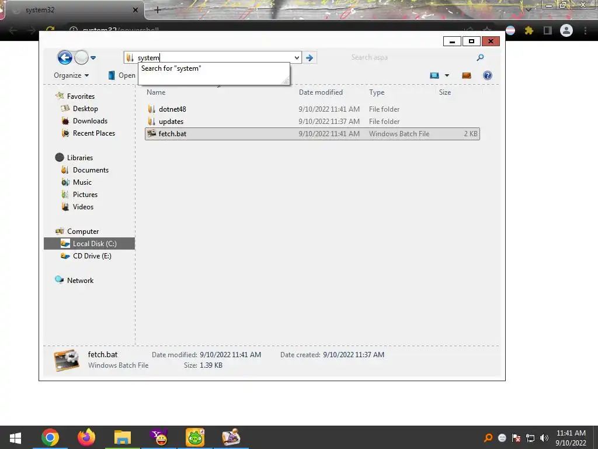Click the large fetch.bat details pane thumbnail
This screenshot has height=449, width=598.
[x=67, y=360]
